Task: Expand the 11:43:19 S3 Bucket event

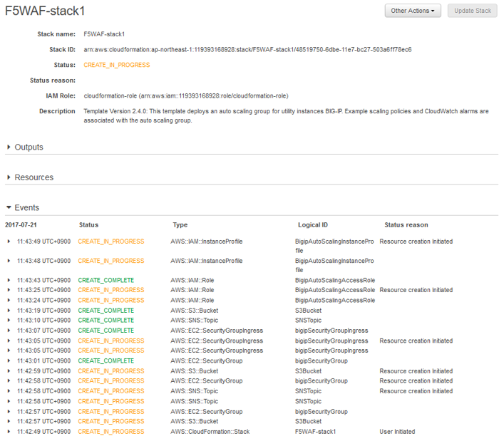Action: (9, 311)
